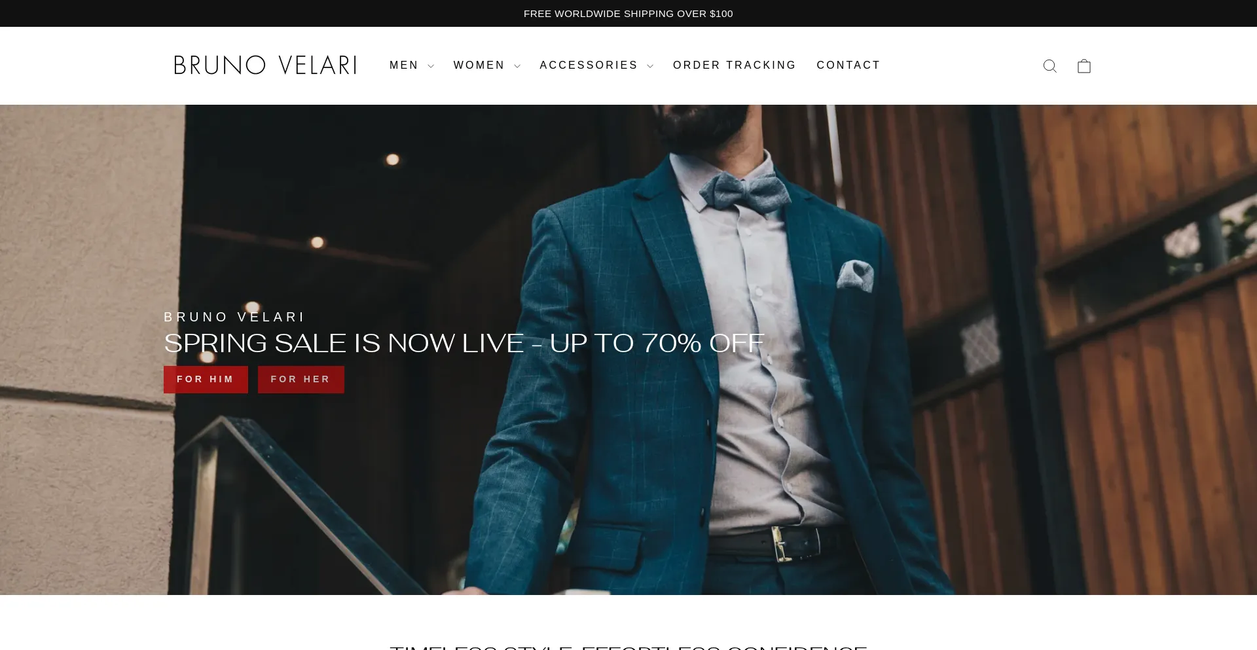1257x650 pixels.
Task: Expand the Men dropdown chevron
Action: pos(431,66)
